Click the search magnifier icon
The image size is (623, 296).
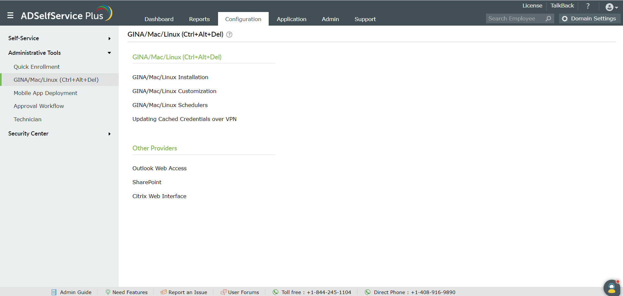(x=548, y=19)
